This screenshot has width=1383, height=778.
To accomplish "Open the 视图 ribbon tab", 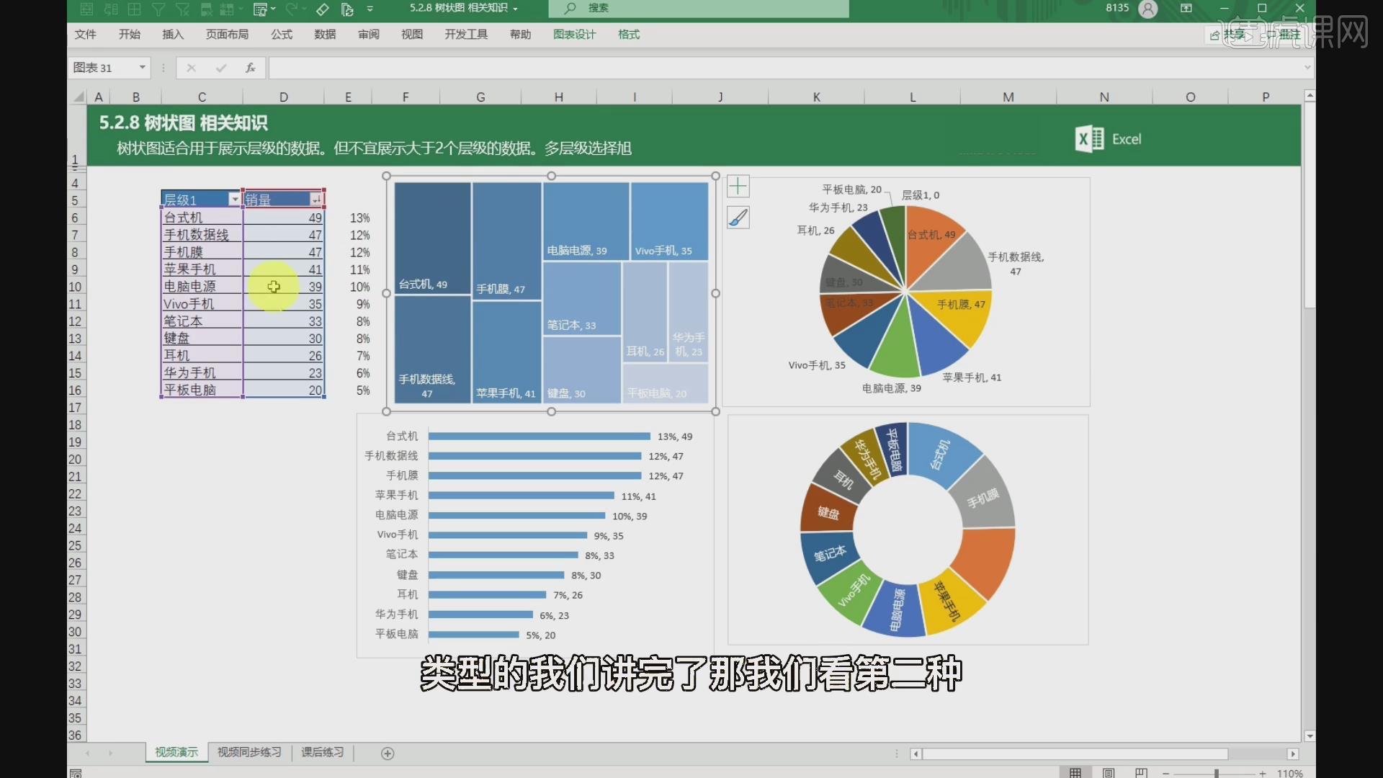I will coord(412,35).
